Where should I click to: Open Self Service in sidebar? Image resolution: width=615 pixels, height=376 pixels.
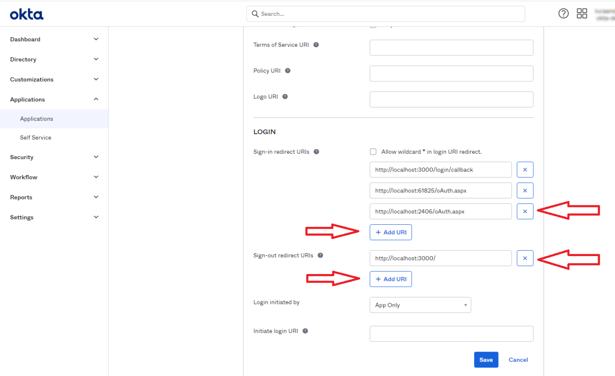click(35, 138)
